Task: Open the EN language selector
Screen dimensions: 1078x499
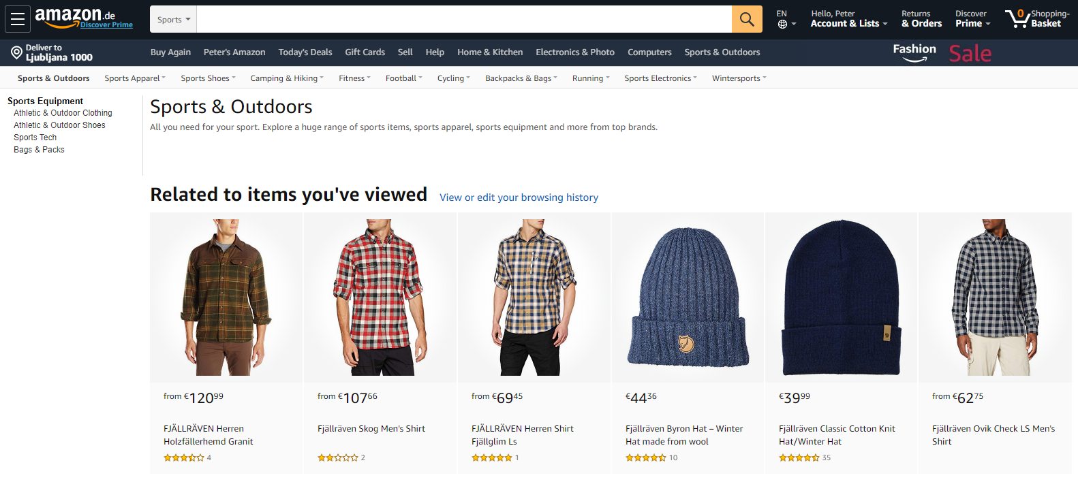Action: pyautogui.click(x=786, y=19)
